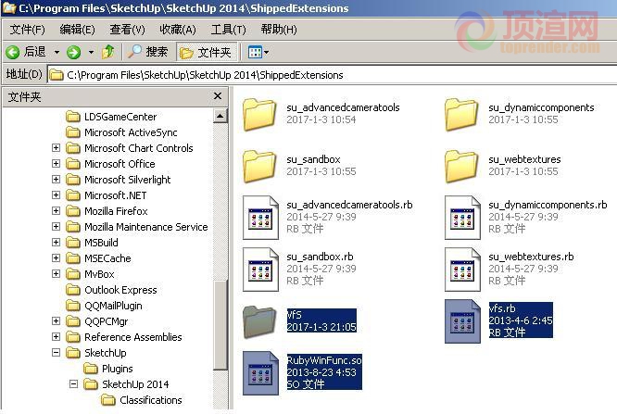Viewport: 617px width, 414px height.
Task: Collapse the SketchUp tree node
Action: (x=57, y=353)
